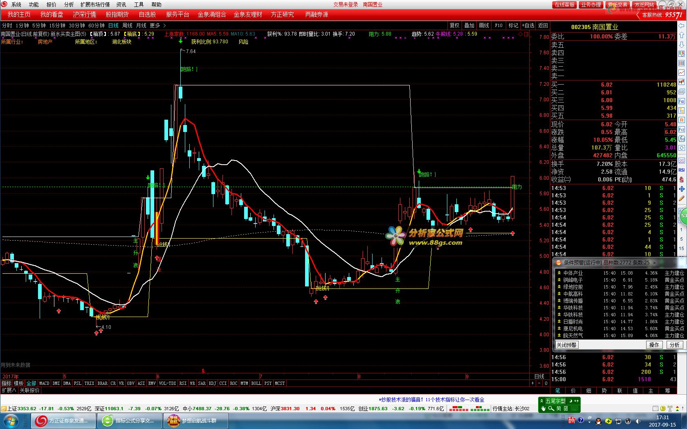687x429 pixels.
Task: Open the f(x) formula icon in right sidebar
Action: coord(682,139)
